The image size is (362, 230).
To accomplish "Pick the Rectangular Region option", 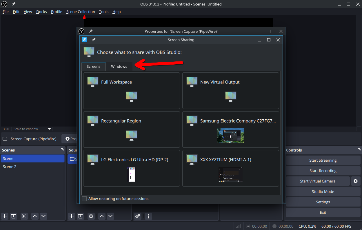I will pyautogui.click(x=132, y=129).
